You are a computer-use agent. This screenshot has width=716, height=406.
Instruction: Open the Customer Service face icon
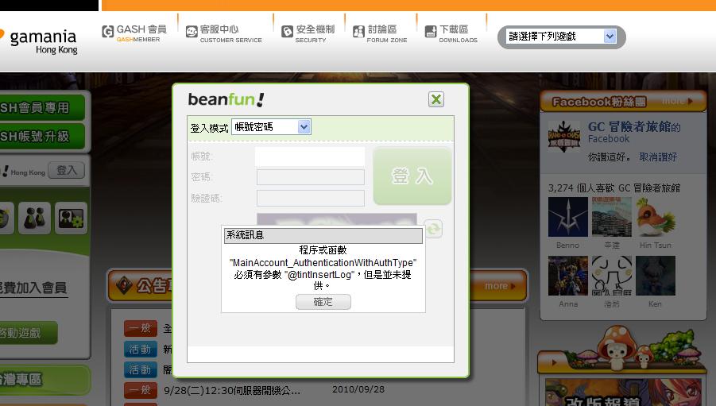192,32
